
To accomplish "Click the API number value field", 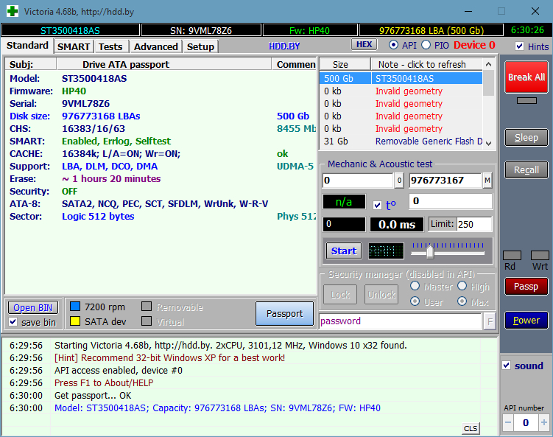I will click(526, 422).
